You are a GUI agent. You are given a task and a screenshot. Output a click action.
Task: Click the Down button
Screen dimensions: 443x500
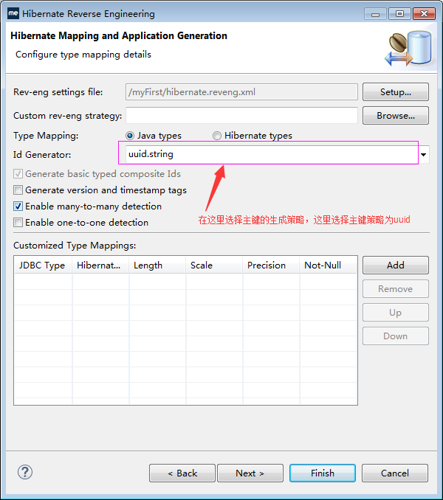[x=396, y=336]
